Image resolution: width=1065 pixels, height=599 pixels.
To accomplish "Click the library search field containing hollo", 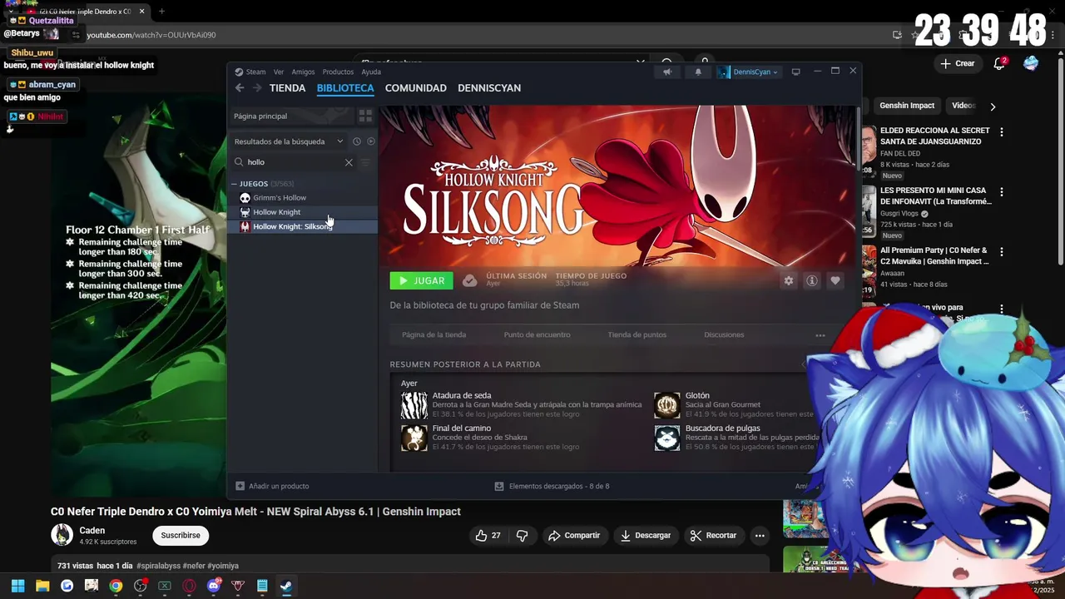I will pos(293,162).
